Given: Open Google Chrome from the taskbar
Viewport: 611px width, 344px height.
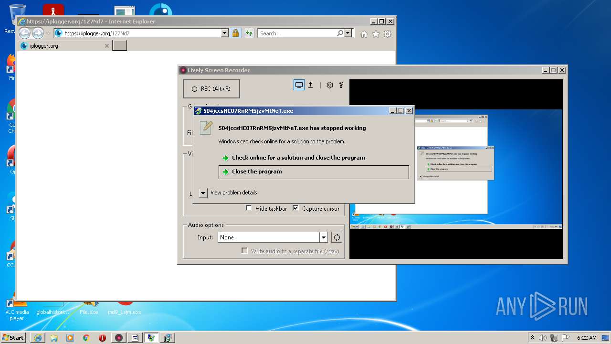Looking at the screenshot, I should 86,338.
